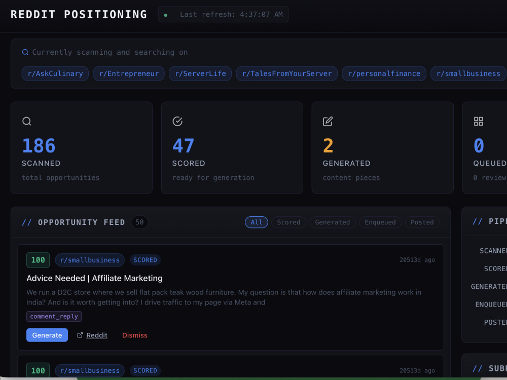Generate content for Affiliate Marketing post

[47, 335]
